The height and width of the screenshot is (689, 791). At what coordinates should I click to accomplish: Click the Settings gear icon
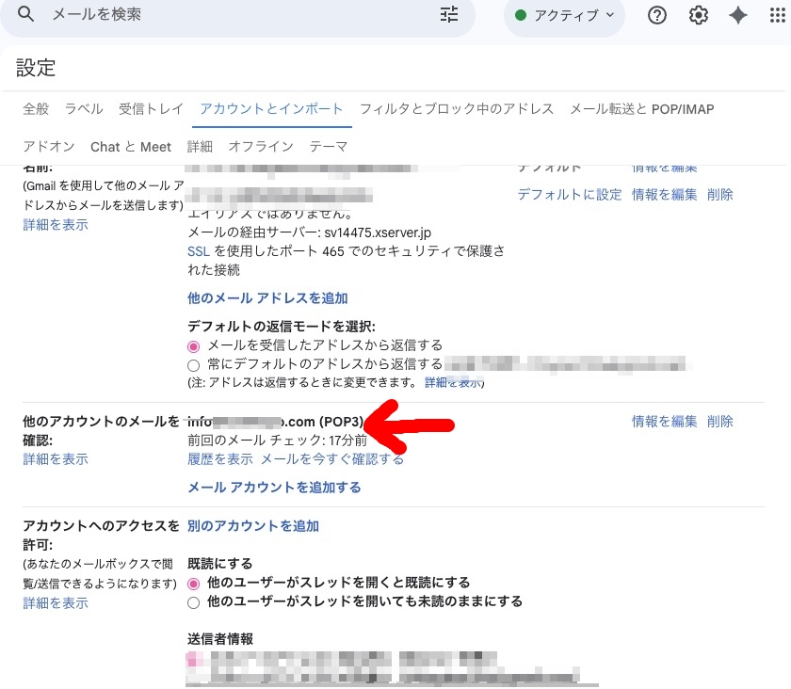(698, 15)
